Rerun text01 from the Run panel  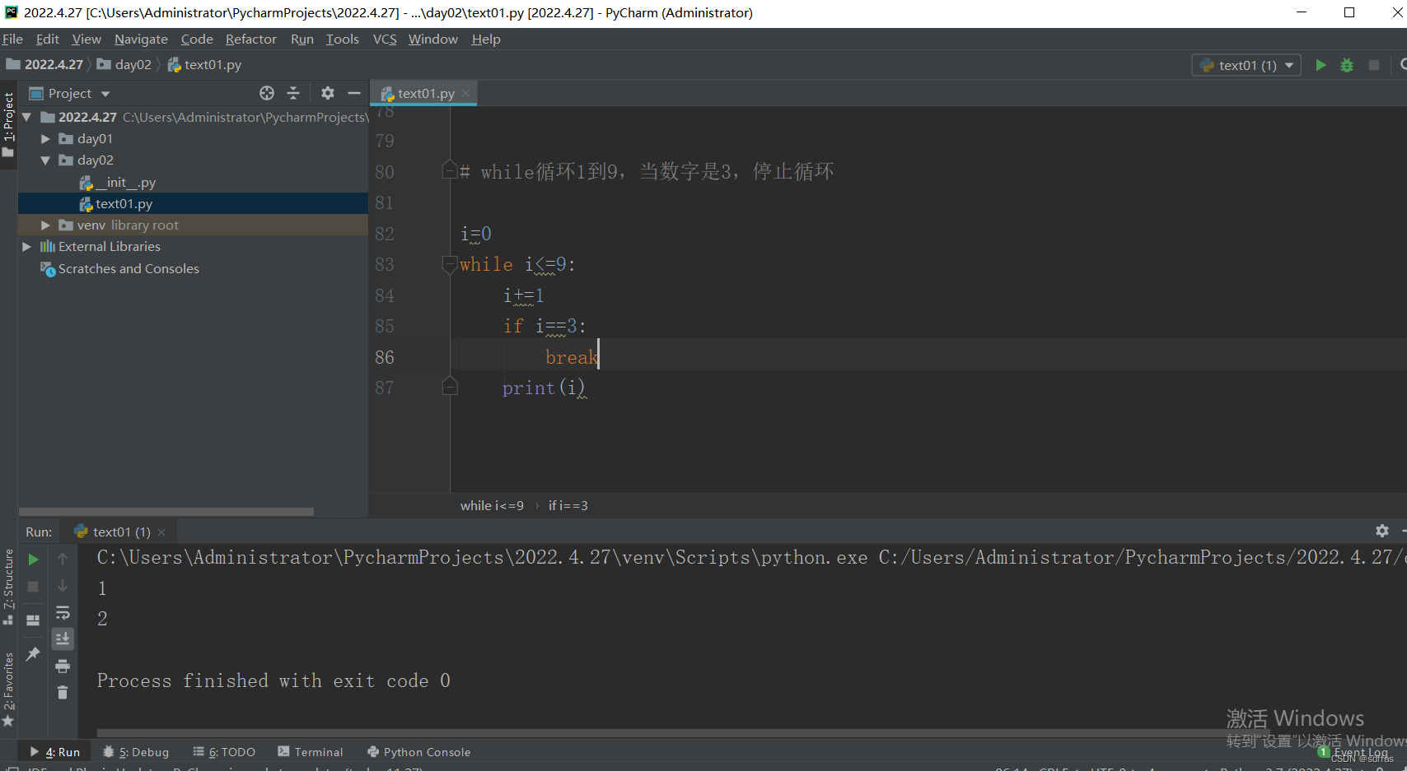tap(33, 560)
